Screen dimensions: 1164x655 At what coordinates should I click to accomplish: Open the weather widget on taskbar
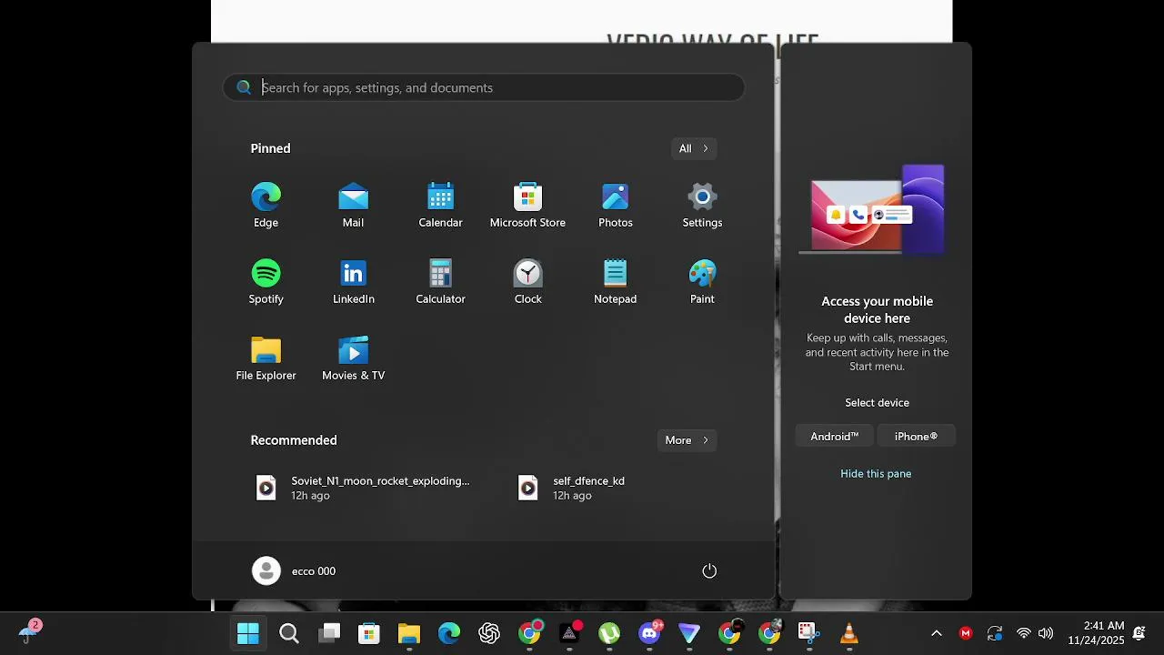[30, 632]
